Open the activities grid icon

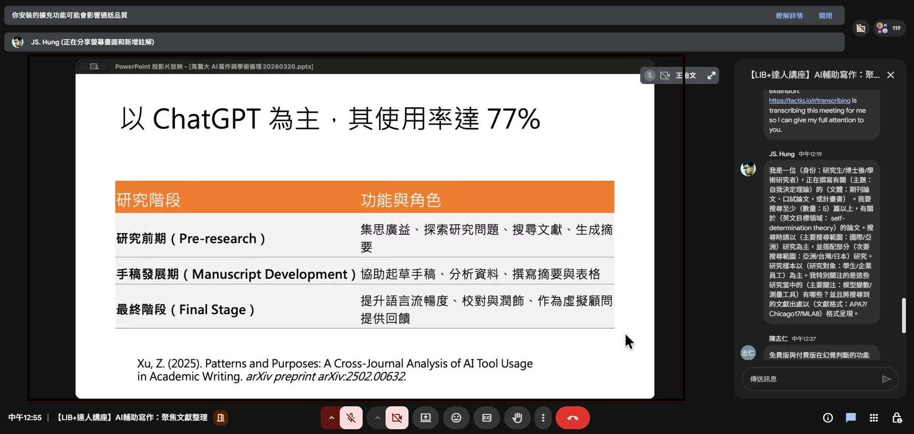coord(873,418)
